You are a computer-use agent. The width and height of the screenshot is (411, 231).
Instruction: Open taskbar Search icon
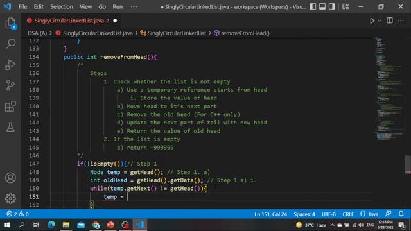coord(22,225)
